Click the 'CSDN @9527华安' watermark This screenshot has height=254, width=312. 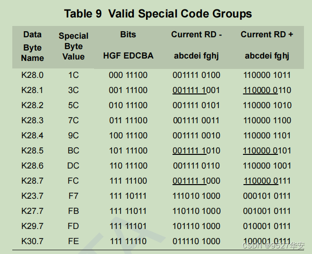pos(274,246)
